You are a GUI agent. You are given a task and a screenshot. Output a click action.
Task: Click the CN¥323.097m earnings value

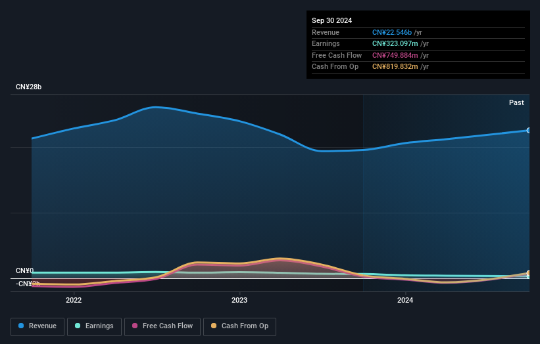395,43
